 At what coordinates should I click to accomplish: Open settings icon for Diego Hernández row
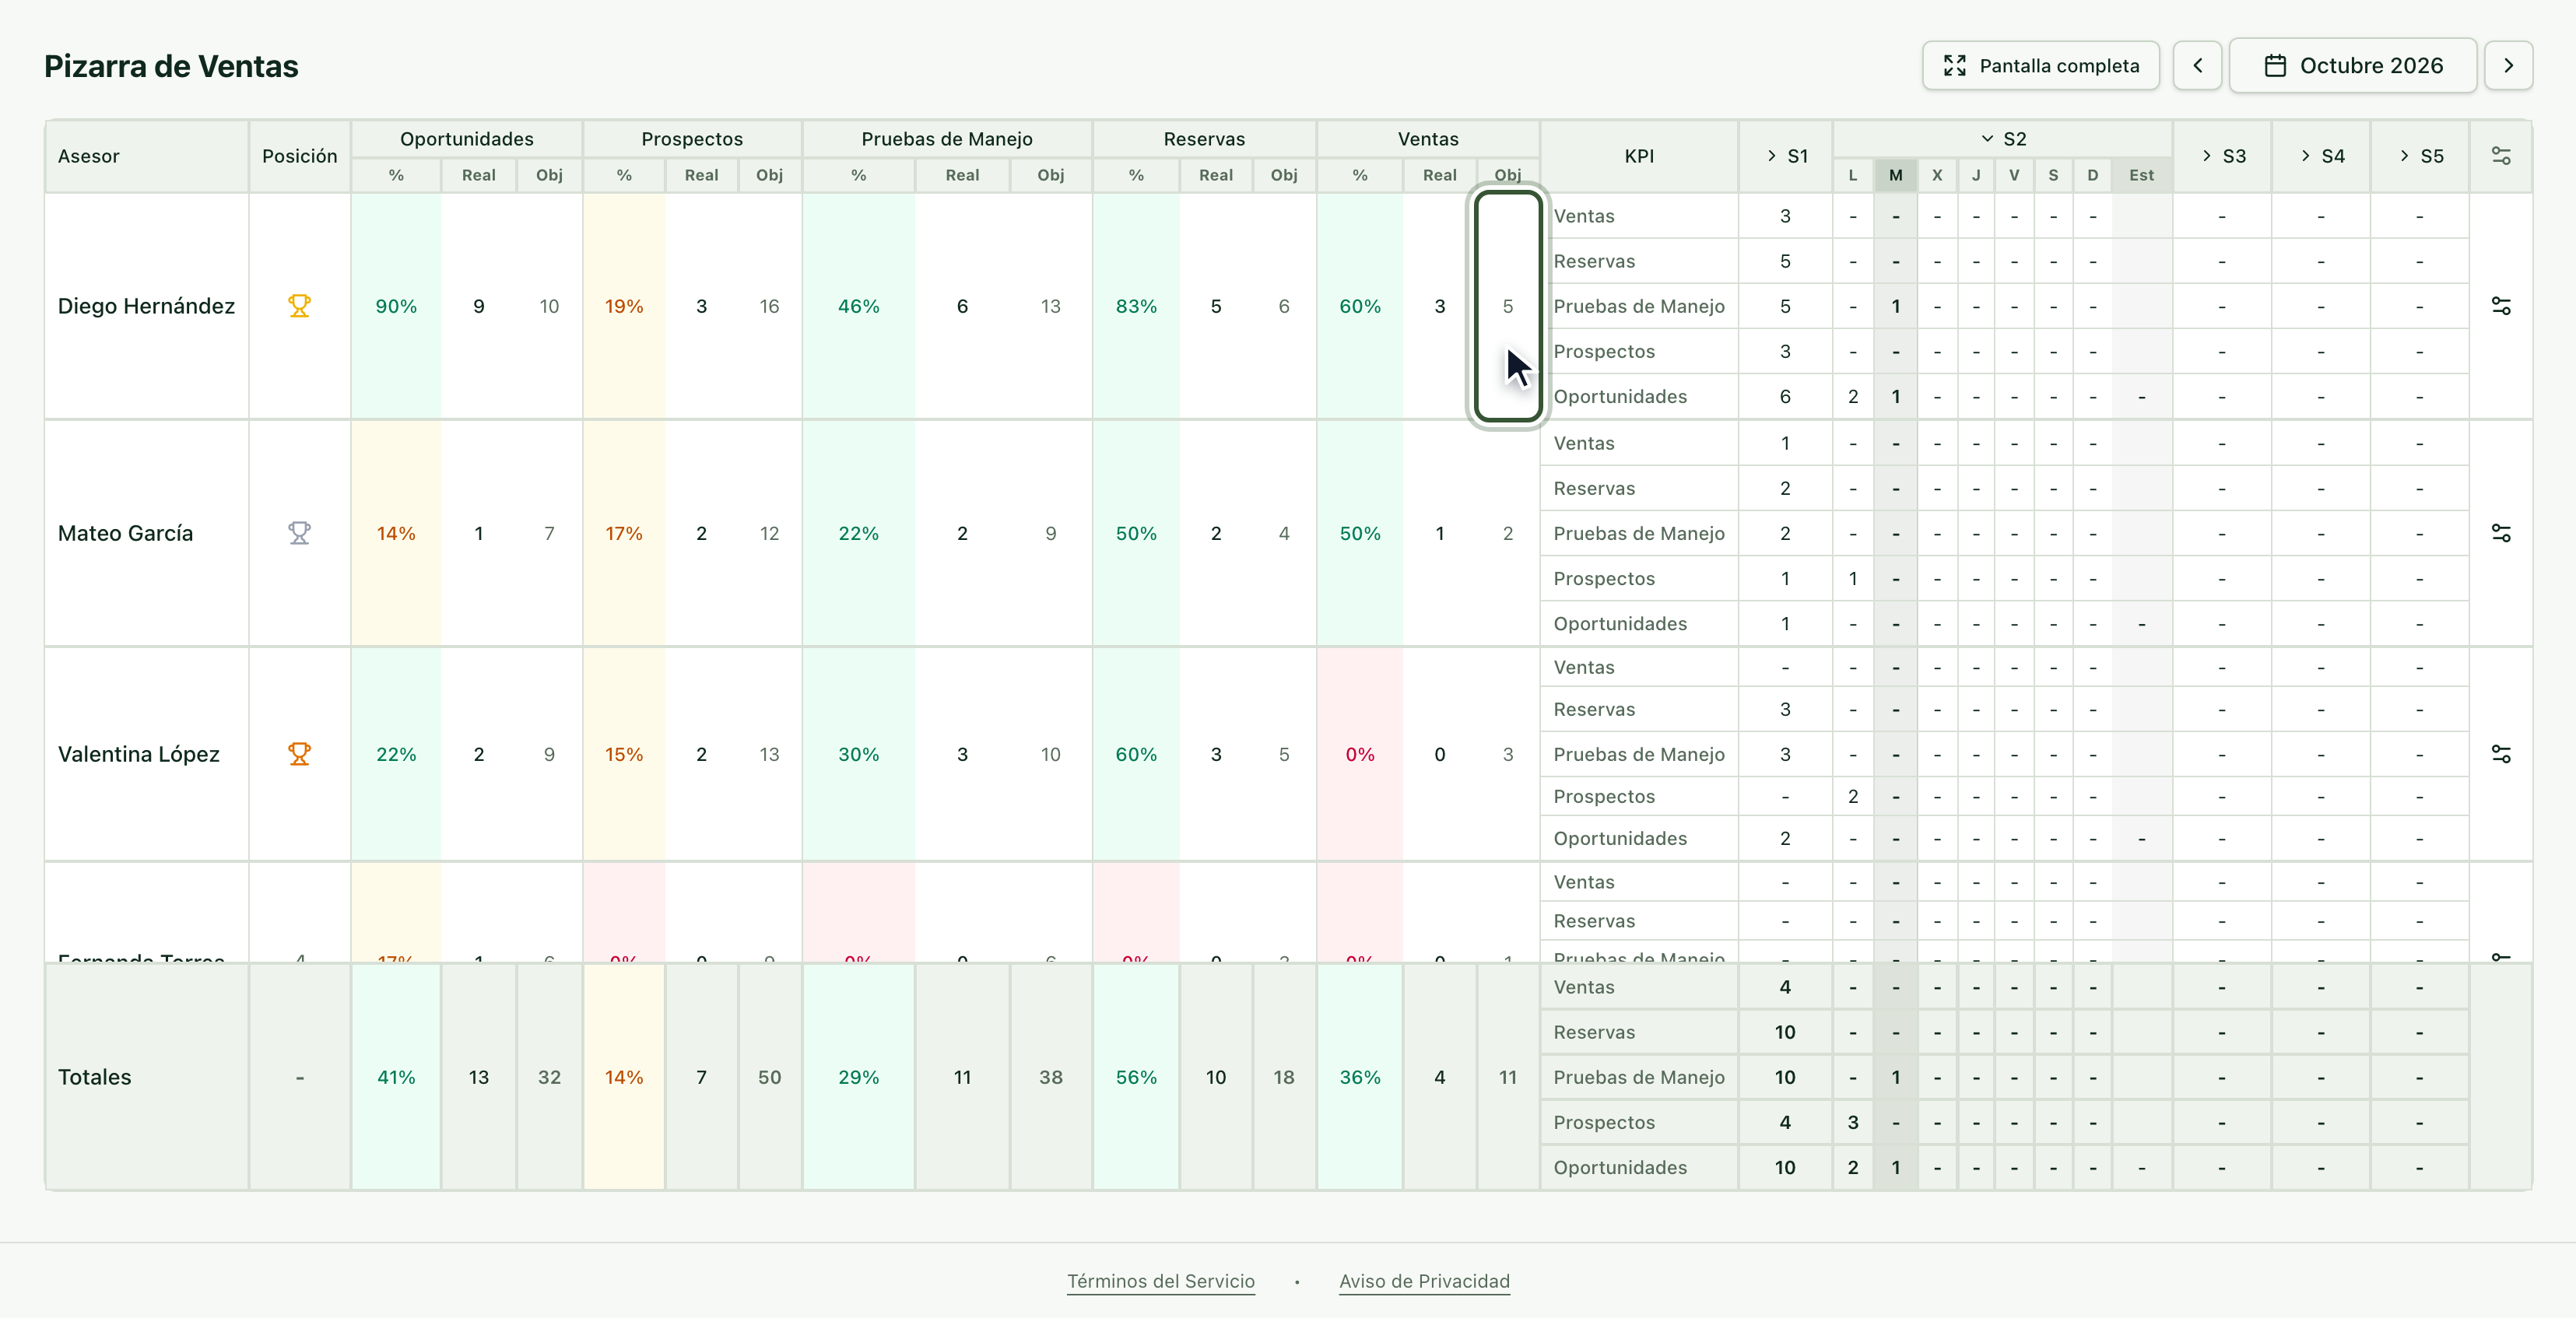click(2500, 306)
